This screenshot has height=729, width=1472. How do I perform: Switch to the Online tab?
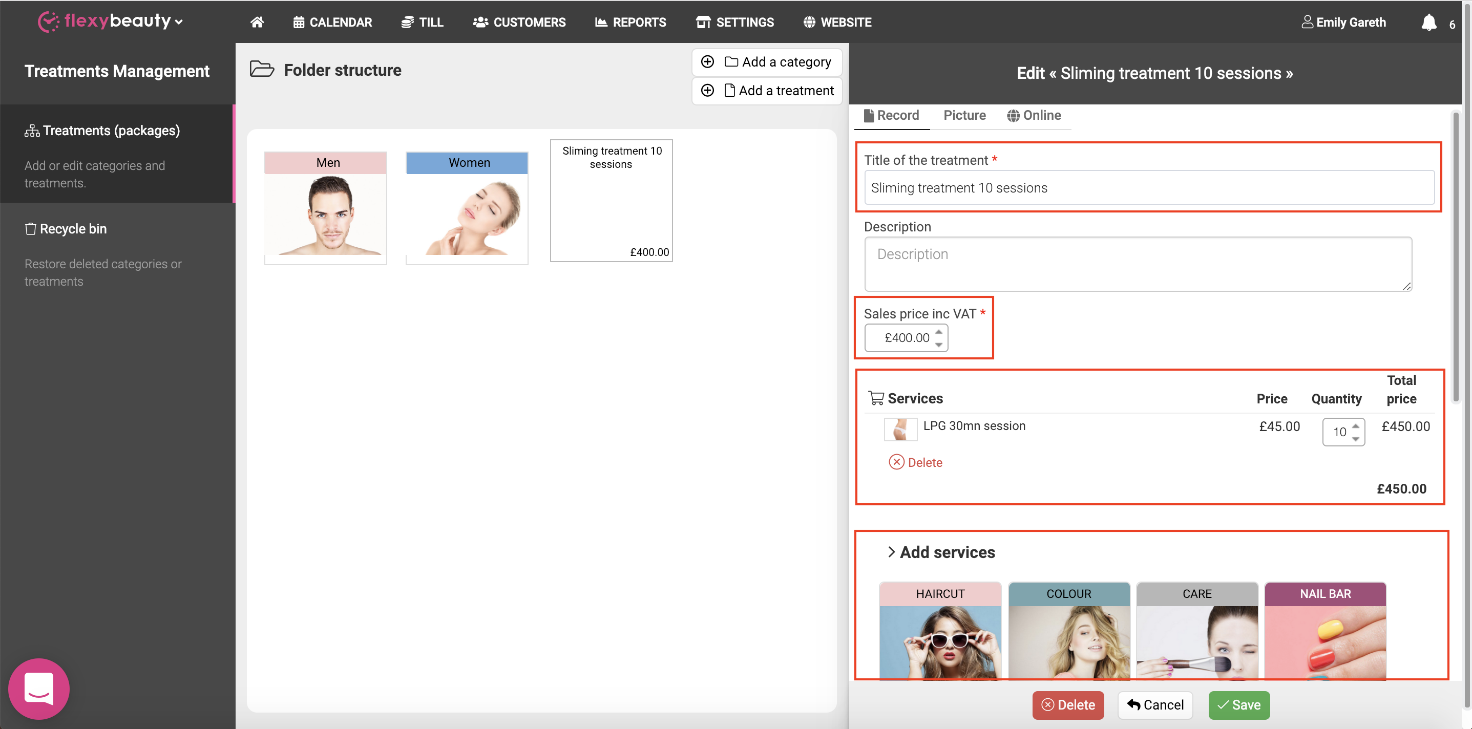[x=1034, y=115]
